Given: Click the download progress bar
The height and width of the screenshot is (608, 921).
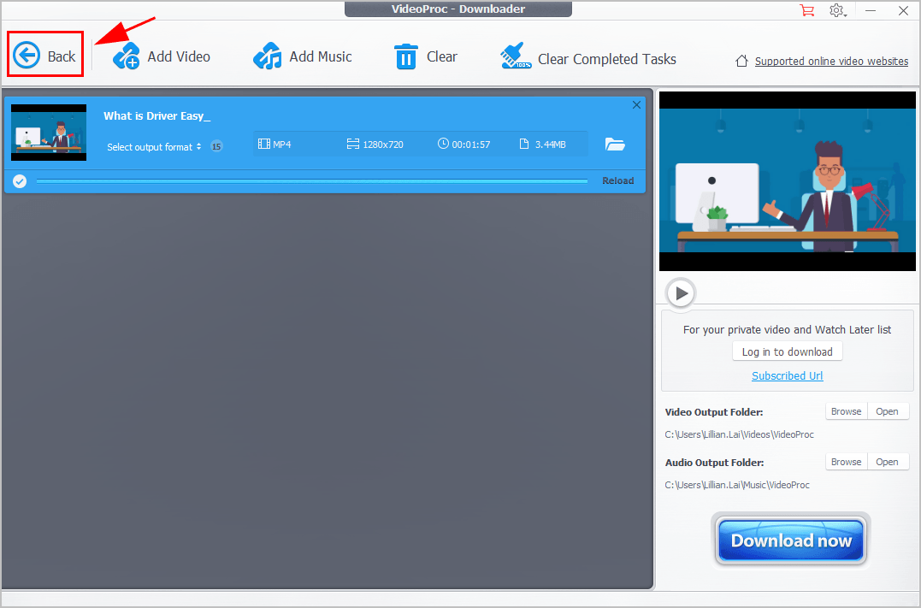Looking at the screenshot, I should (312, 180).
